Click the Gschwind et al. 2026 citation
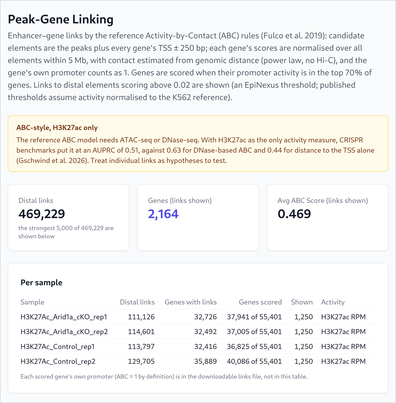The width and height of the screenshot is (396, 403). pos(53,160)
